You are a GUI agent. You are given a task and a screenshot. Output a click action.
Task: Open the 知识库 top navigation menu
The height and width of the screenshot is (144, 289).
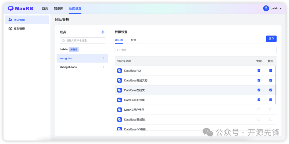pos(59,9)
